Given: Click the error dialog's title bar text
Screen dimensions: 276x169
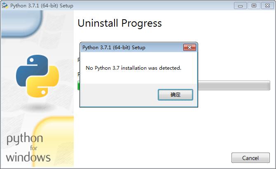Looking at the screenshot, I should pyautogui.click(x=114, y=48).
